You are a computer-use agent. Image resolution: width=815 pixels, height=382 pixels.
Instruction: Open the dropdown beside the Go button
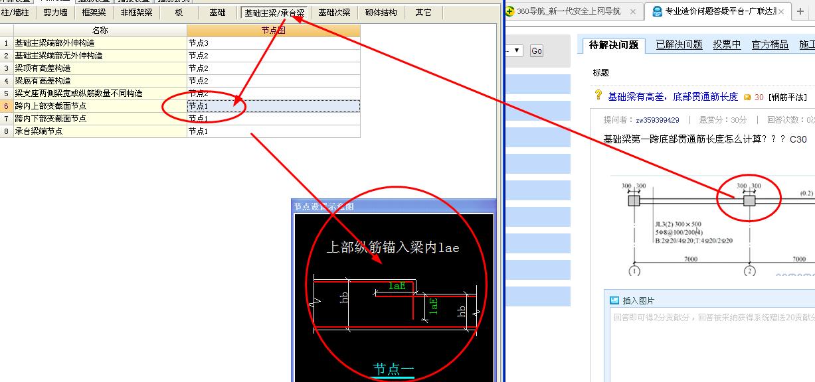tap(517, 50)
